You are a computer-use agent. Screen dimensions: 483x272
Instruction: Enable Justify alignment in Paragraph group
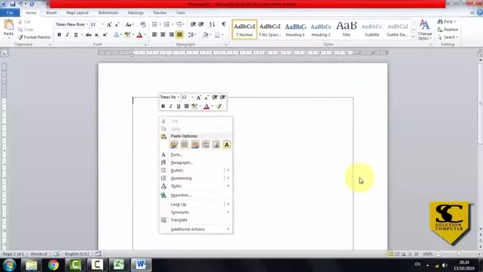(180, 34)
